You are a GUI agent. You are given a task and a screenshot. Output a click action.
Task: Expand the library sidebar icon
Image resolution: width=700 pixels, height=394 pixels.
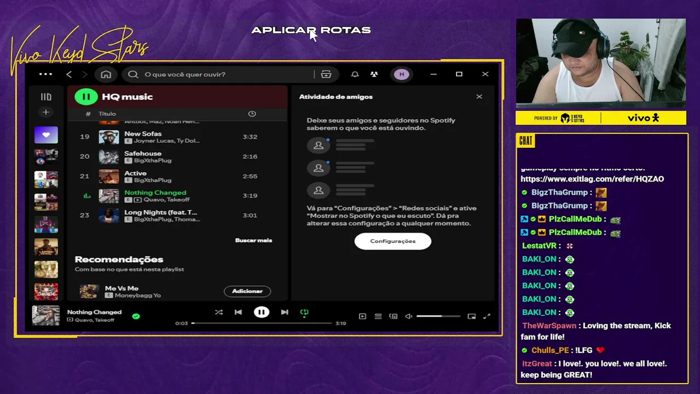(x=46, y=97)
